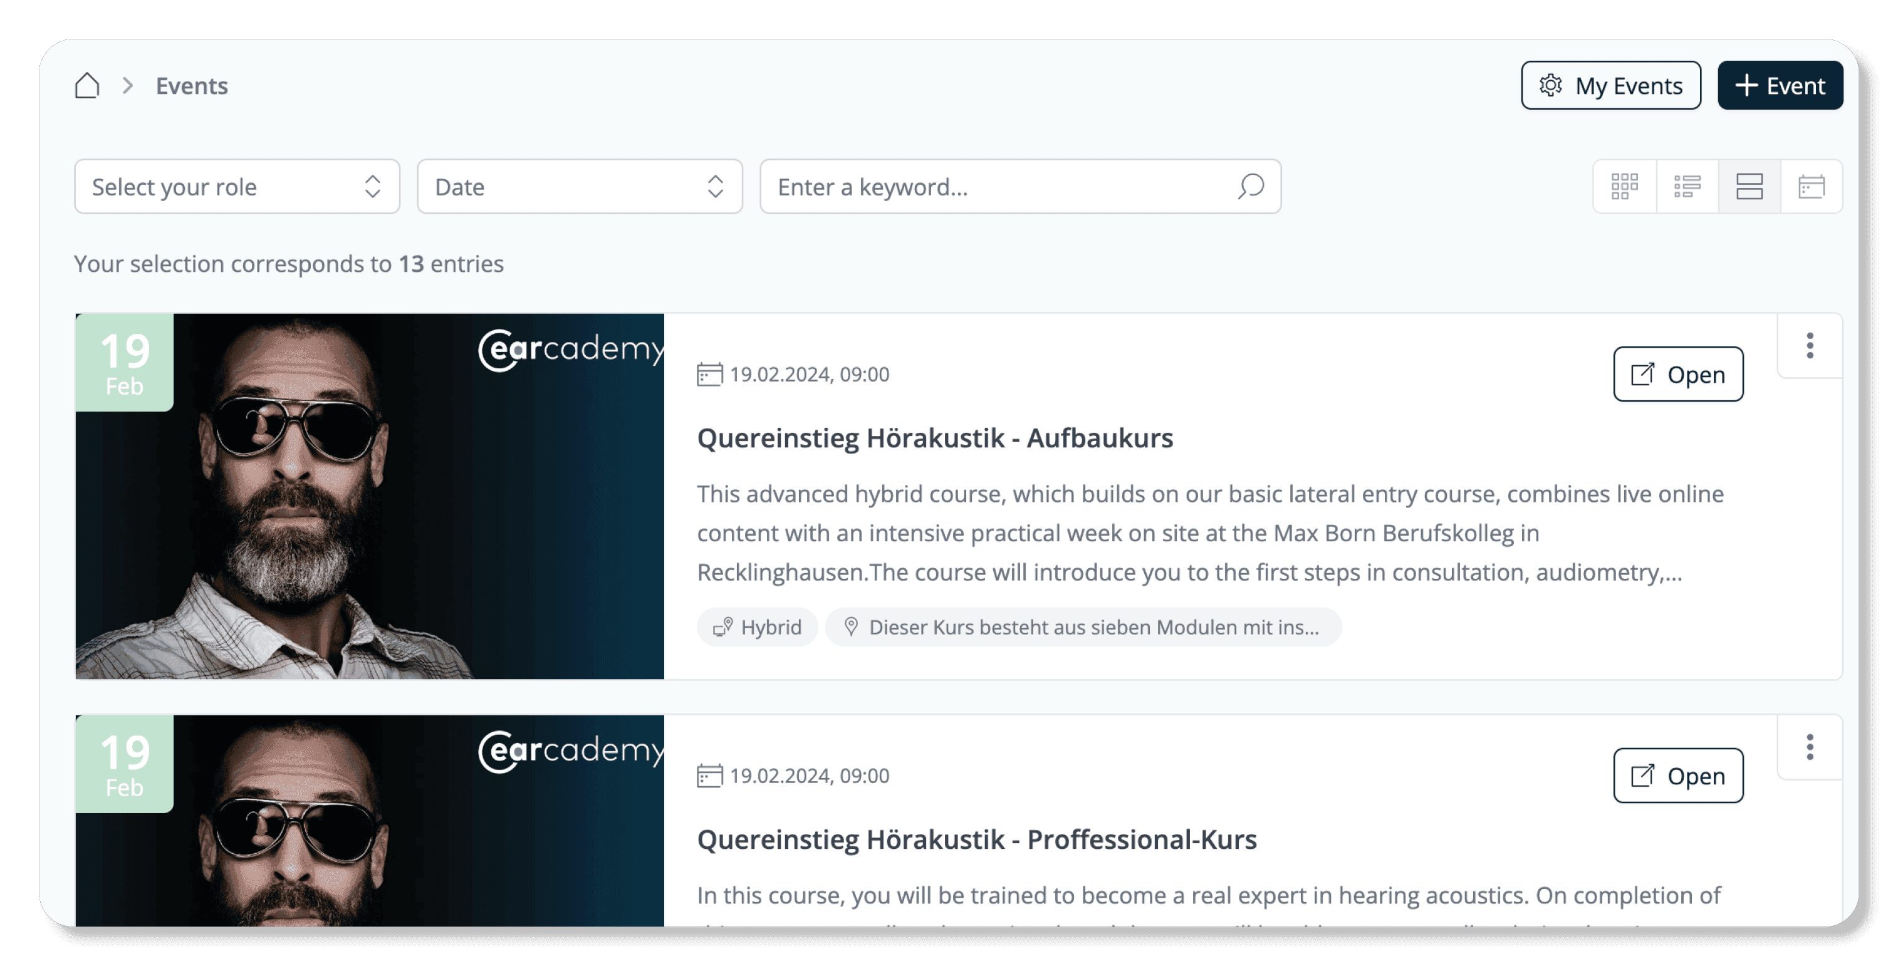Click the Aufbaukurs event title
Screen dimensions: 1898x966
[934, 438]
